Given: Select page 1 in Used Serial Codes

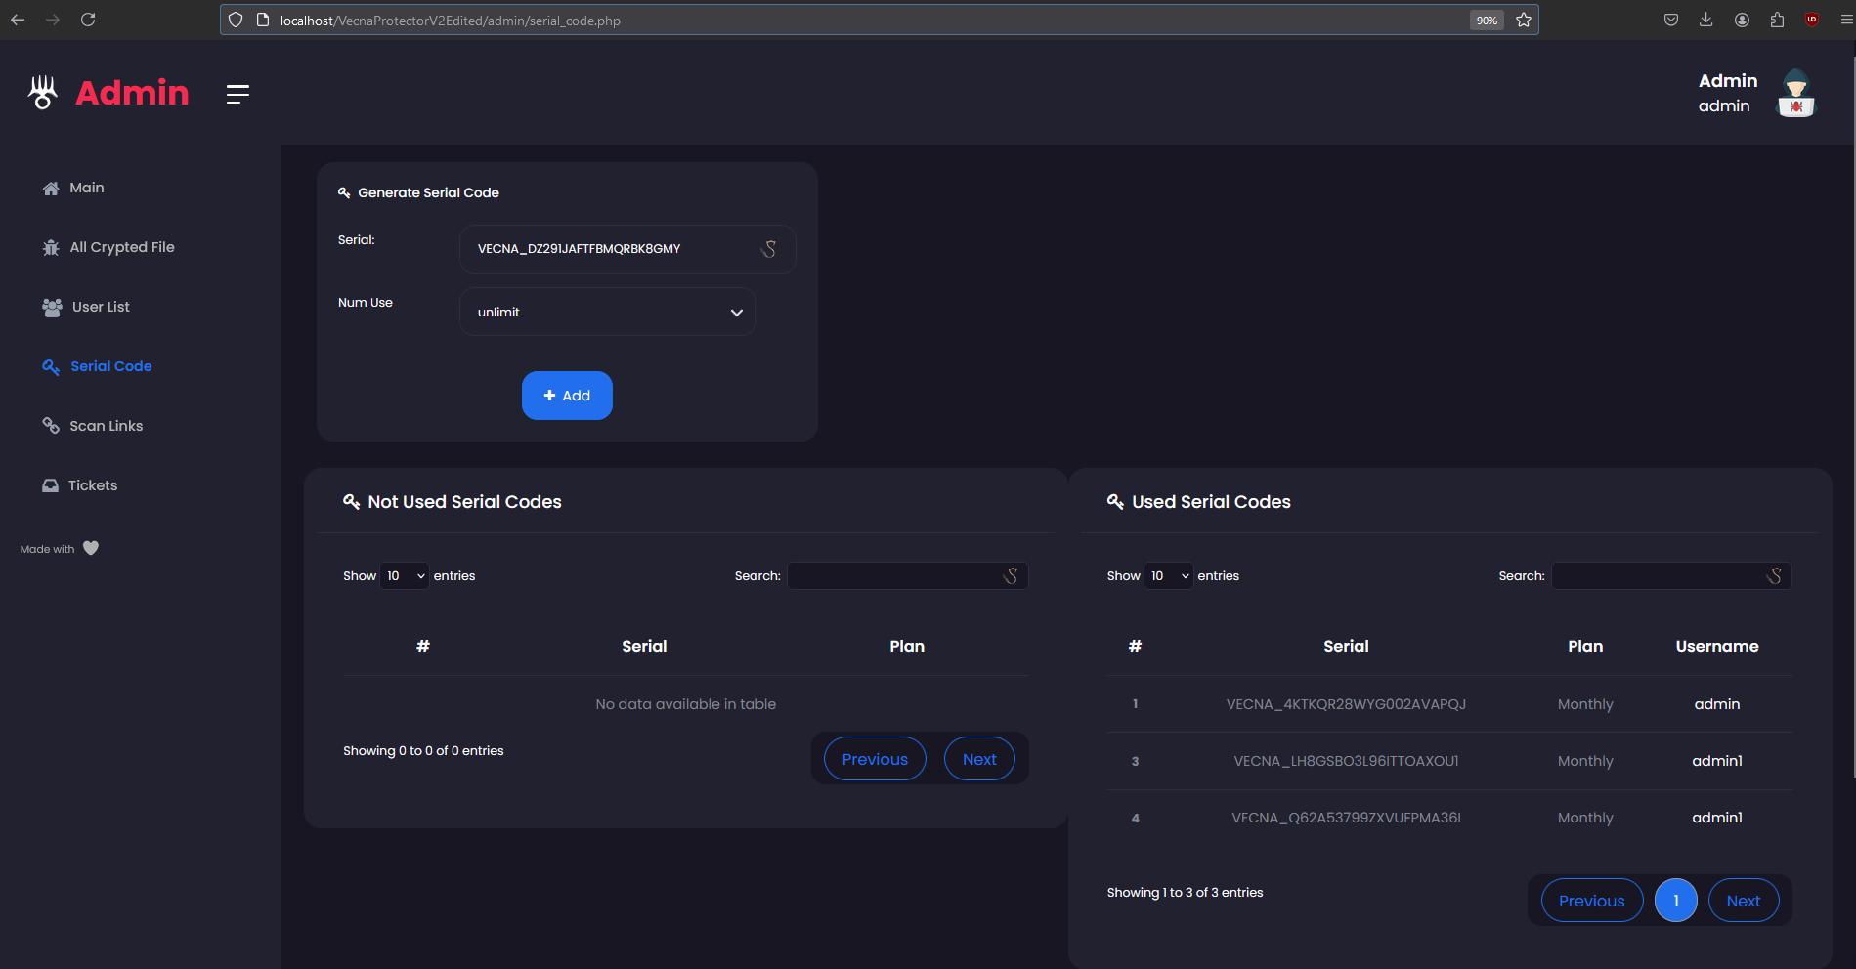Looking at the screenshot, I should click(x=1676, y=901).
